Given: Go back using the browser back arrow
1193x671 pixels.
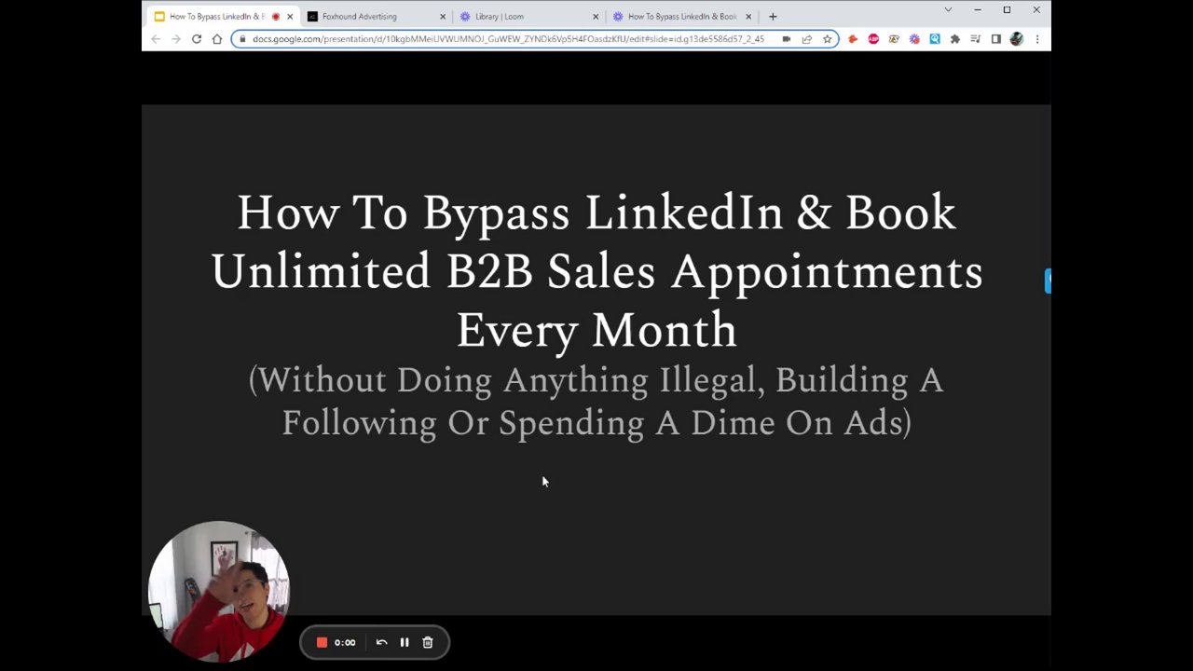Looking at the screenshot, I should click(x=156, y=39).
